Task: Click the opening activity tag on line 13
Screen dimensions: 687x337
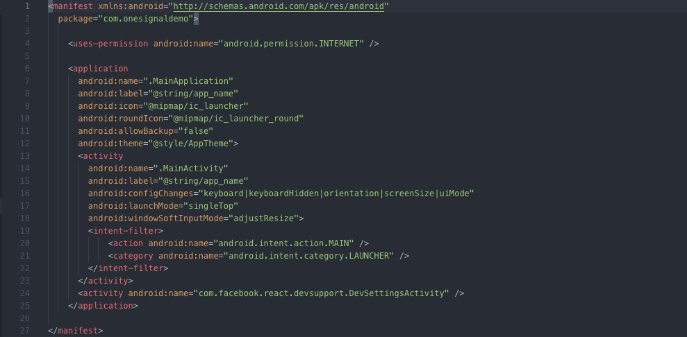Action: tap(101, 156)
